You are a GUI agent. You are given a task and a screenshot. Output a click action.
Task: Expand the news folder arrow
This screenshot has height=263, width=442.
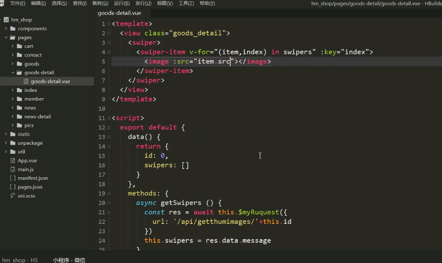[x=12, y=108]
